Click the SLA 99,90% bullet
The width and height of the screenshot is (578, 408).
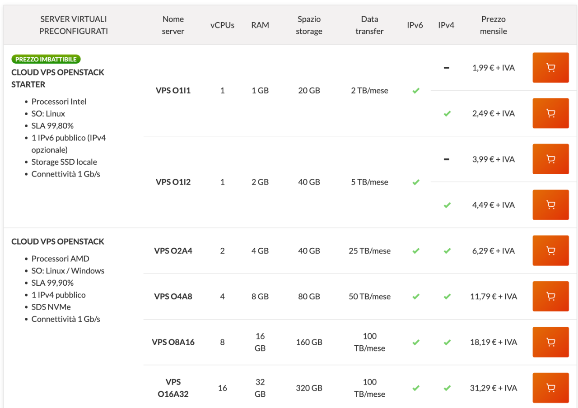click(52, 283)
